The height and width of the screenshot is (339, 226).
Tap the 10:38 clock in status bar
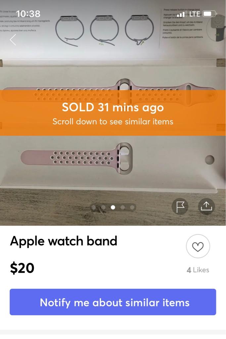(28, 14)
